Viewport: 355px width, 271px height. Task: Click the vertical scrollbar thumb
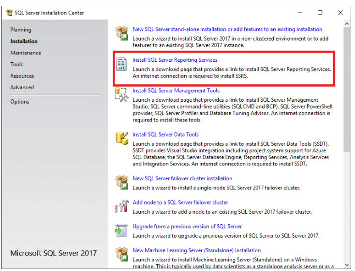[347, 90]
